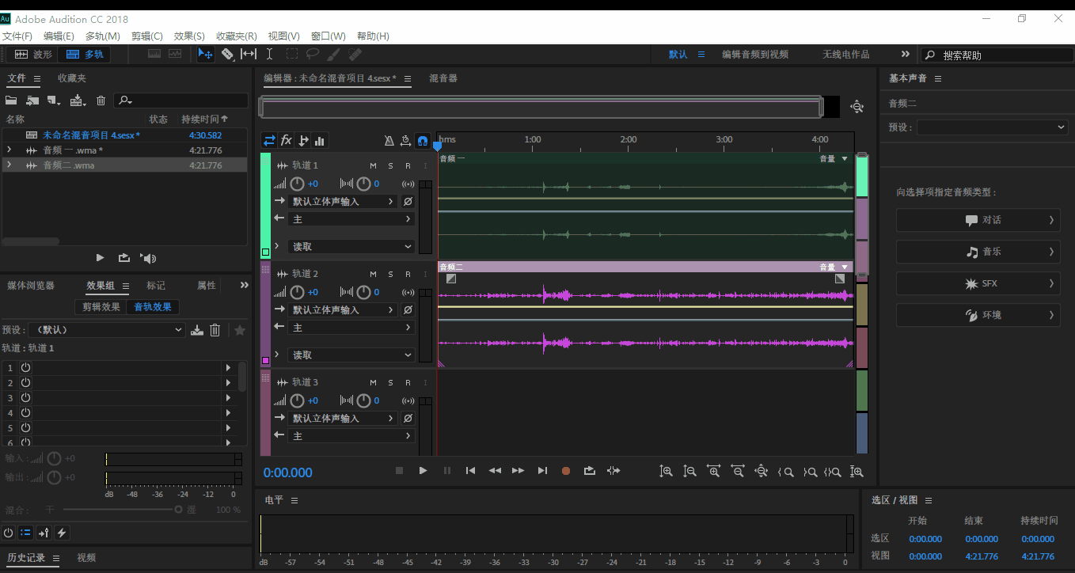
Task: Select the Time Selection tool
Action: 269,55
